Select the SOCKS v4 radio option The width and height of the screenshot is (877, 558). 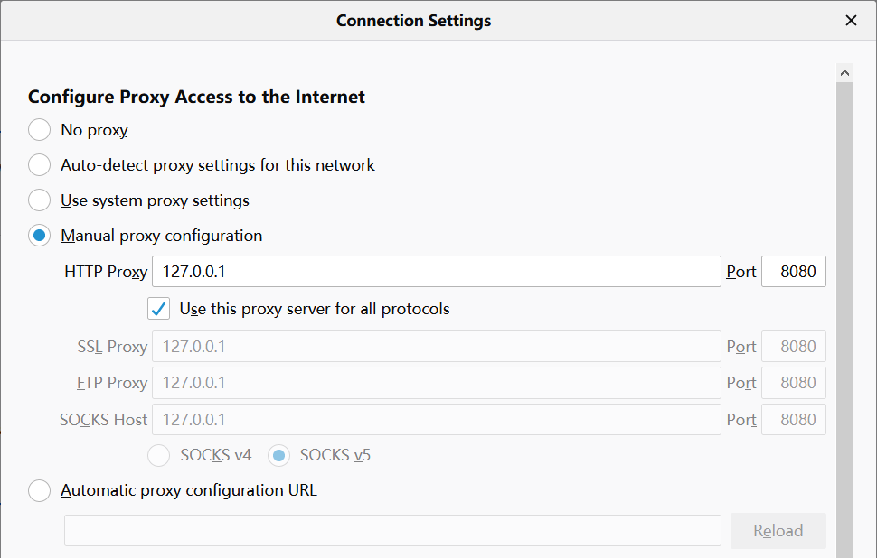point(159,456)
